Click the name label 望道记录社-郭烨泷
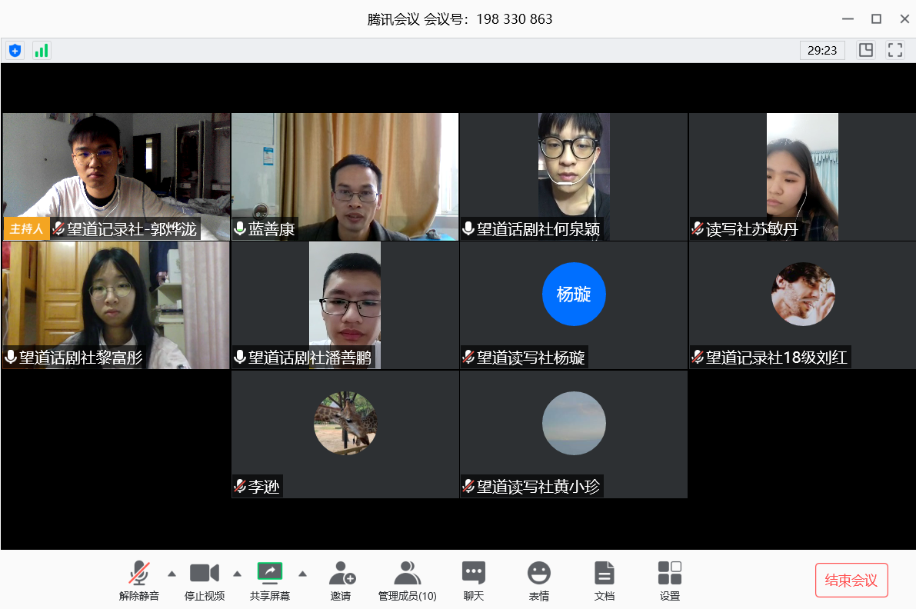Screen dimensions: 916x609 pos(132,229)
